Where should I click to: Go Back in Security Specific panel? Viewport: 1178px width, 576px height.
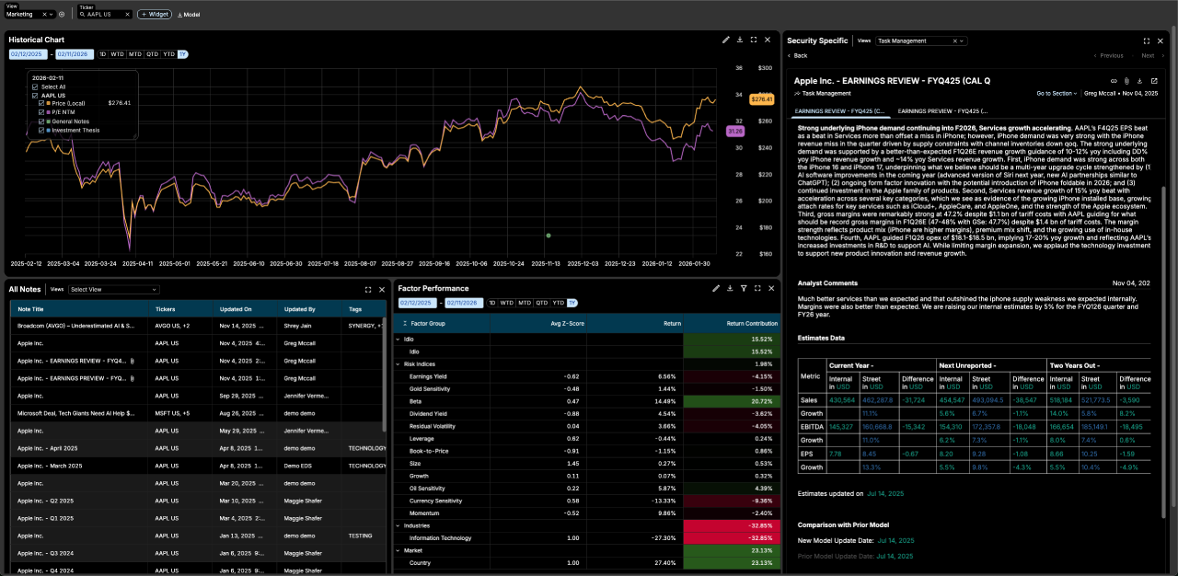(x=797, y=55)
